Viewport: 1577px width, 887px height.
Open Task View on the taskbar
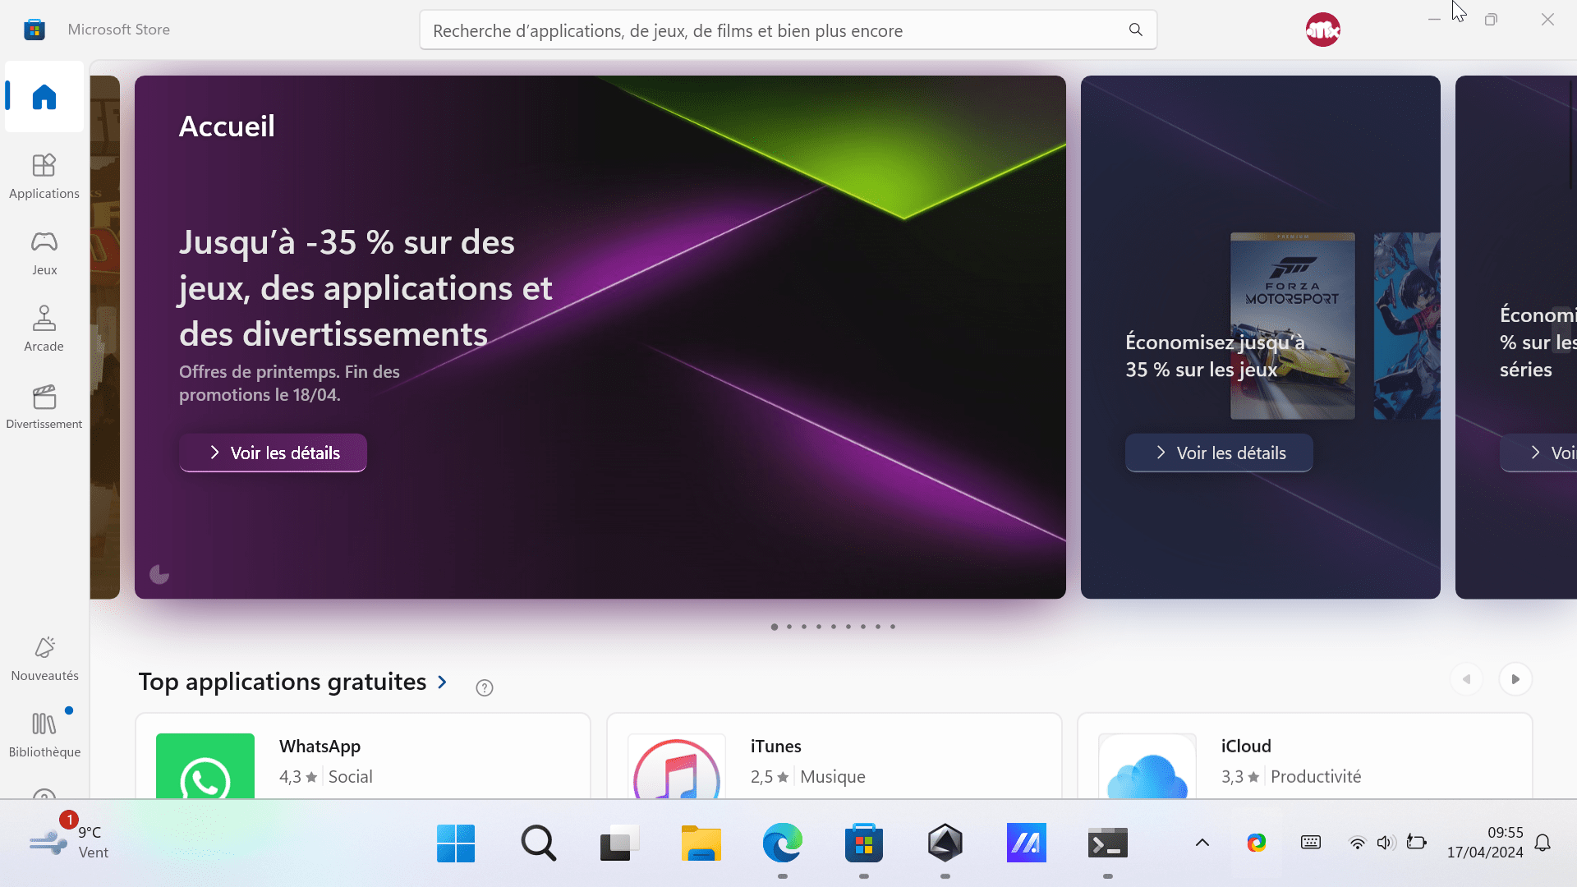pyautogui.click(x=619, y=843)
